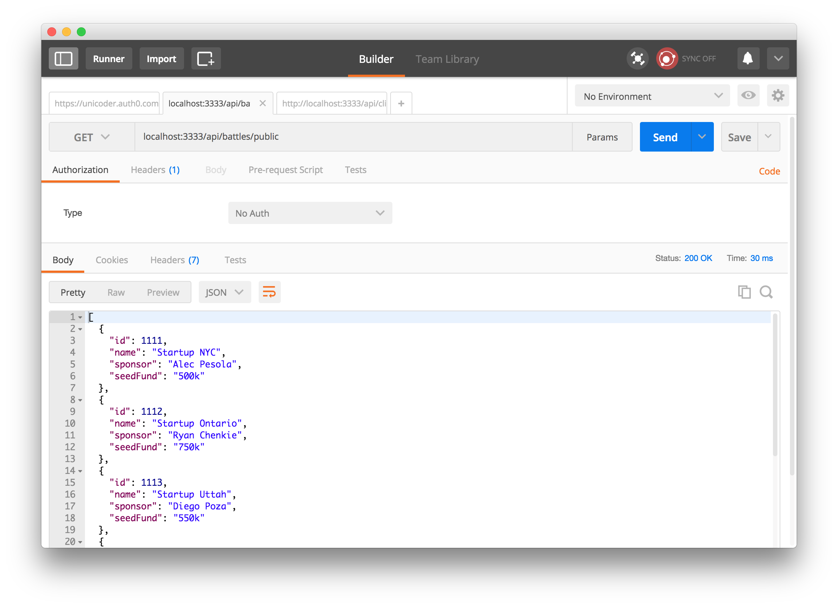The width and height of the screenshot is (838, 607).
Task: Open the No Auth type dropdown
Action: tap(310, 213)
